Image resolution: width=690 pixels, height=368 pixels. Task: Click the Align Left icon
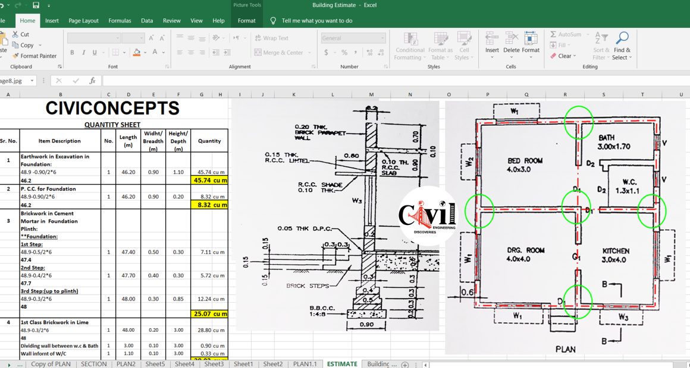coord(180,52)
